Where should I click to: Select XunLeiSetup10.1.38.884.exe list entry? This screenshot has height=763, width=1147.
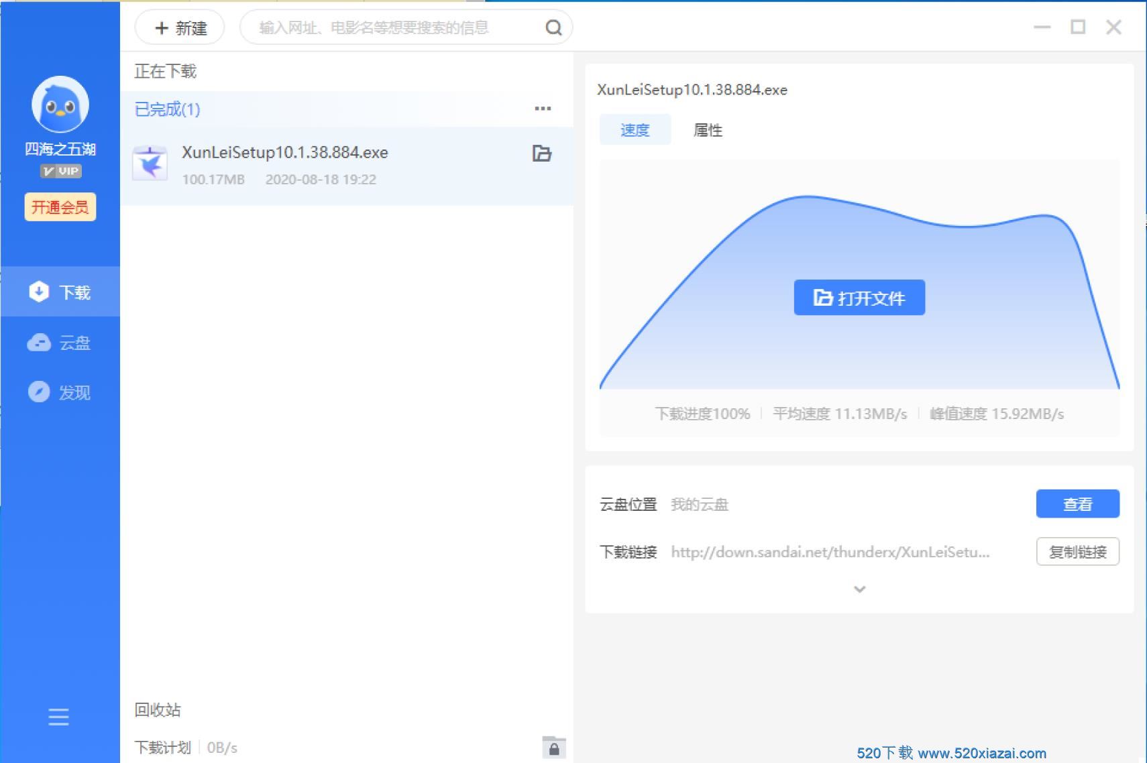347,166
